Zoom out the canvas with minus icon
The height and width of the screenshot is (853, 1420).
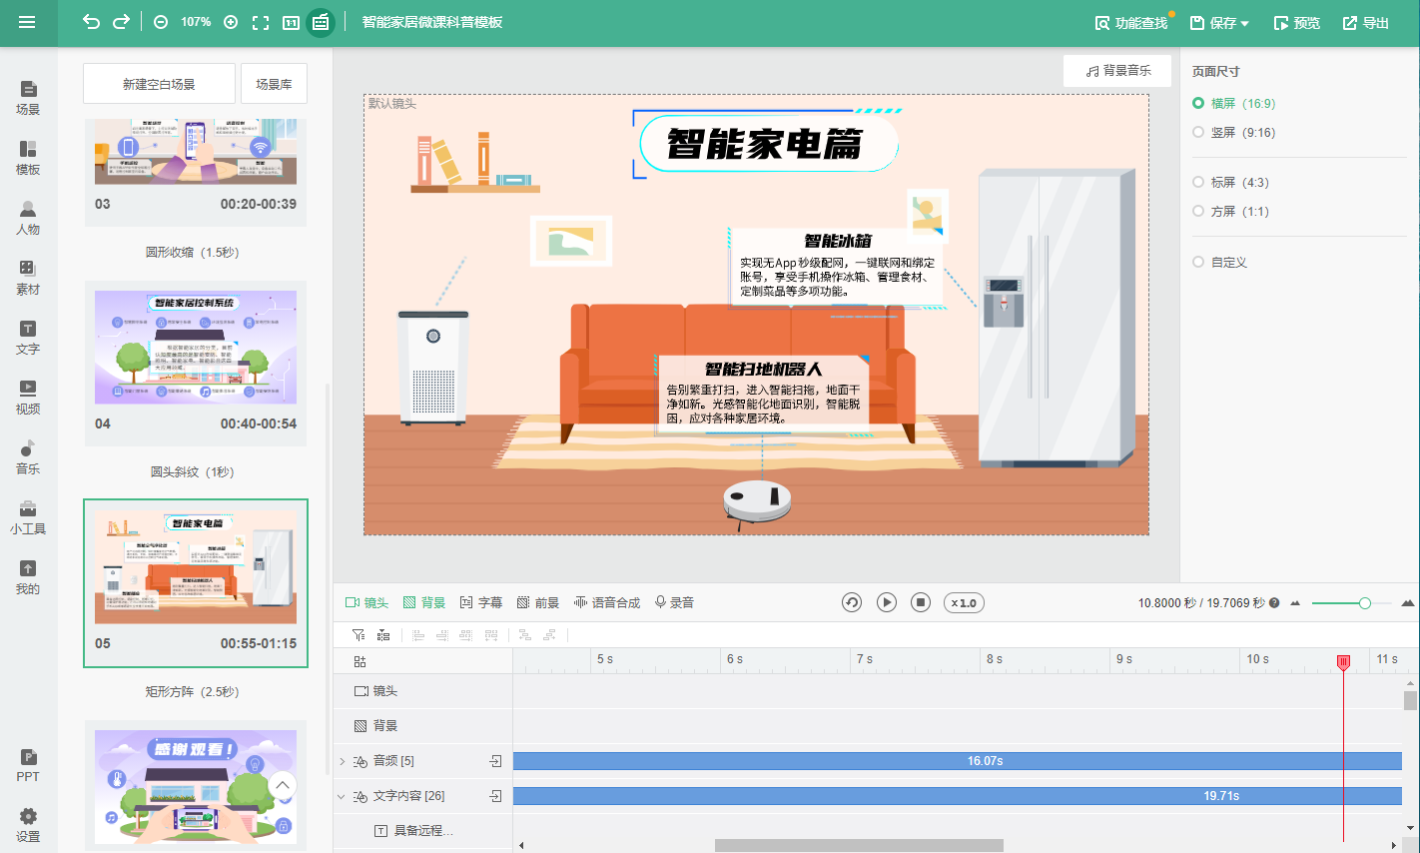pos(161,22)
